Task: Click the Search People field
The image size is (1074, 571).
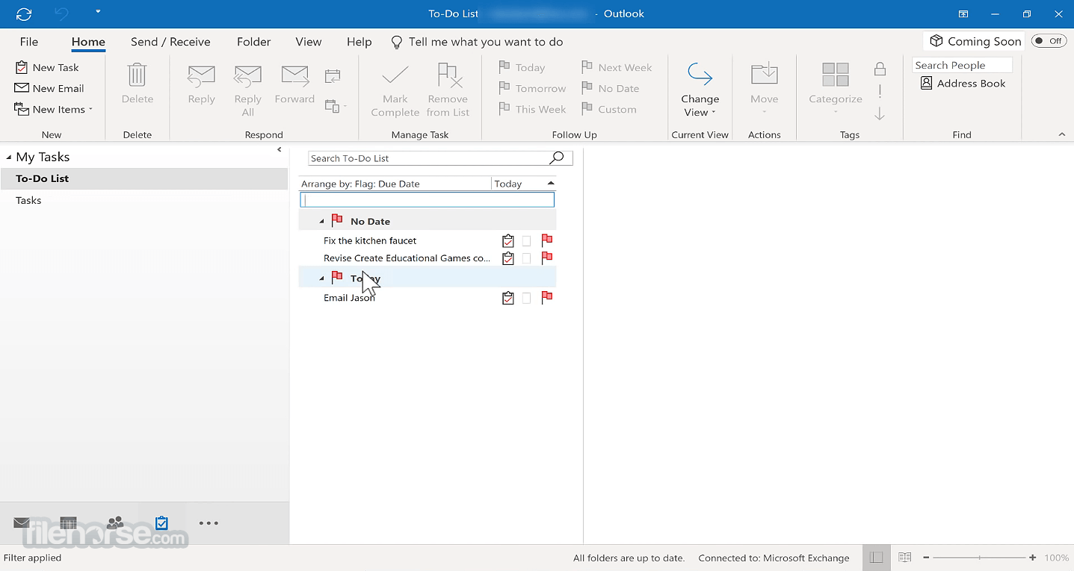Action: 963,65
